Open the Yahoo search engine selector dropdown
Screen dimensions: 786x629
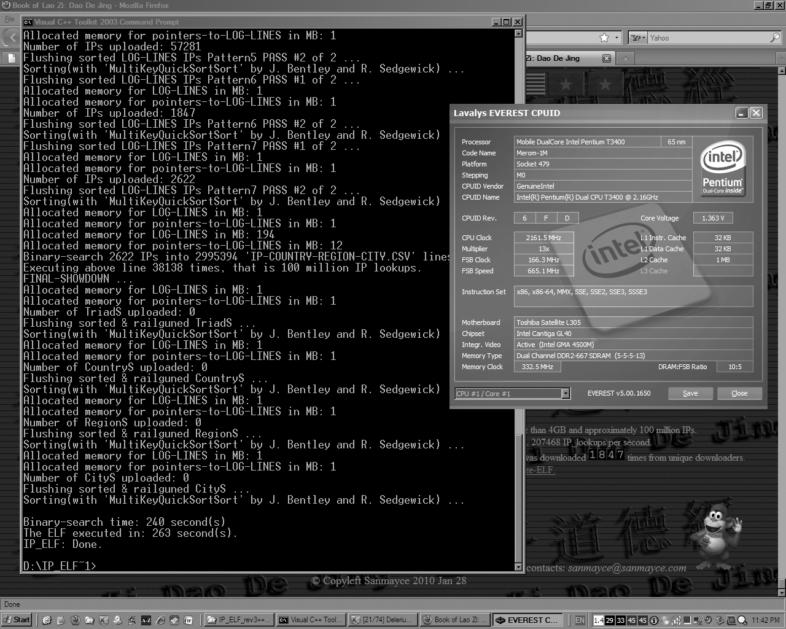point(639,38)
